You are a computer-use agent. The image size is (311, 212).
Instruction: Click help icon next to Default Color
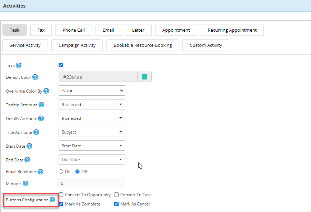pyautogui.click(x=35, y=77)
